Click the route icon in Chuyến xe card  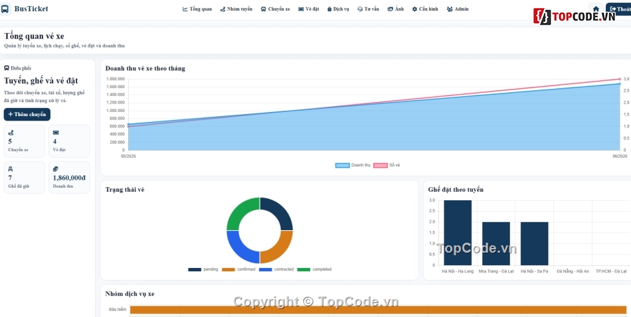click(x=11, y=133)
